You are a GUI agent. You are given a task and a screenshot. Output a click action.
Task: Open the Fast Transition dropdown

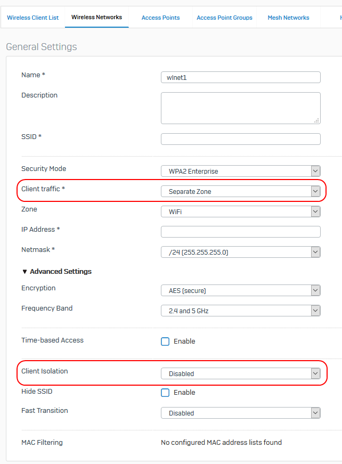pyautogui.click(x=241, y=413)
